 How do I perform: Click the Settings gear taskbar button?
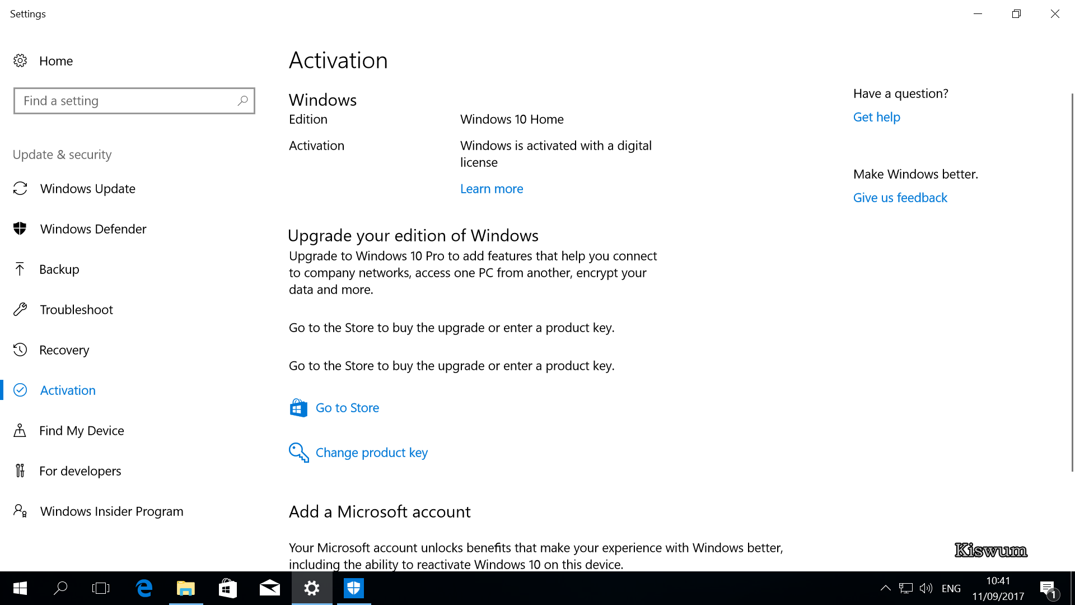coord(312,588)
